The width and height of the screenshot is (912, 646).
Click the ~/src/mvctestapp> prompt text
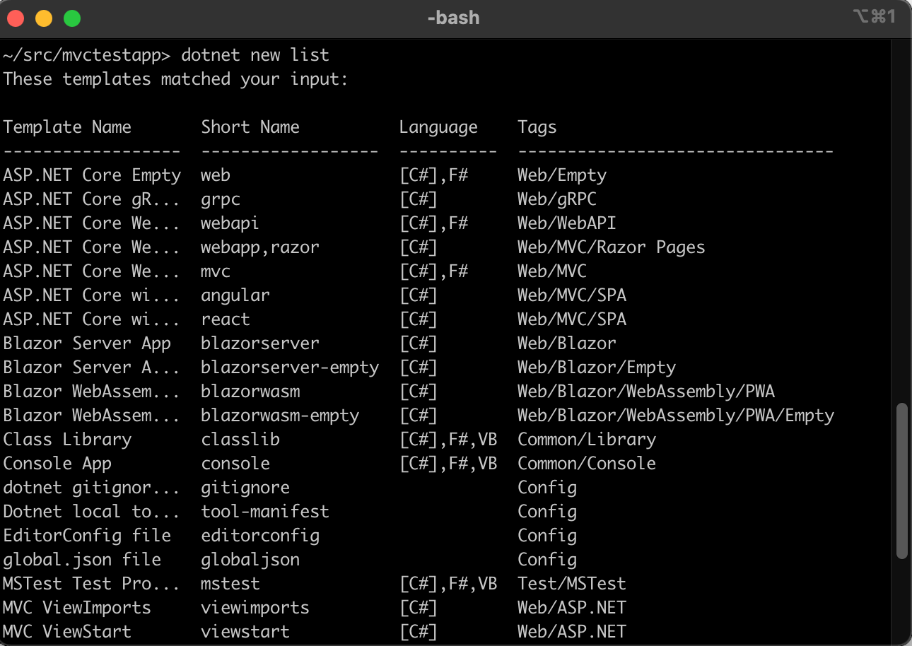pos(87,55)
